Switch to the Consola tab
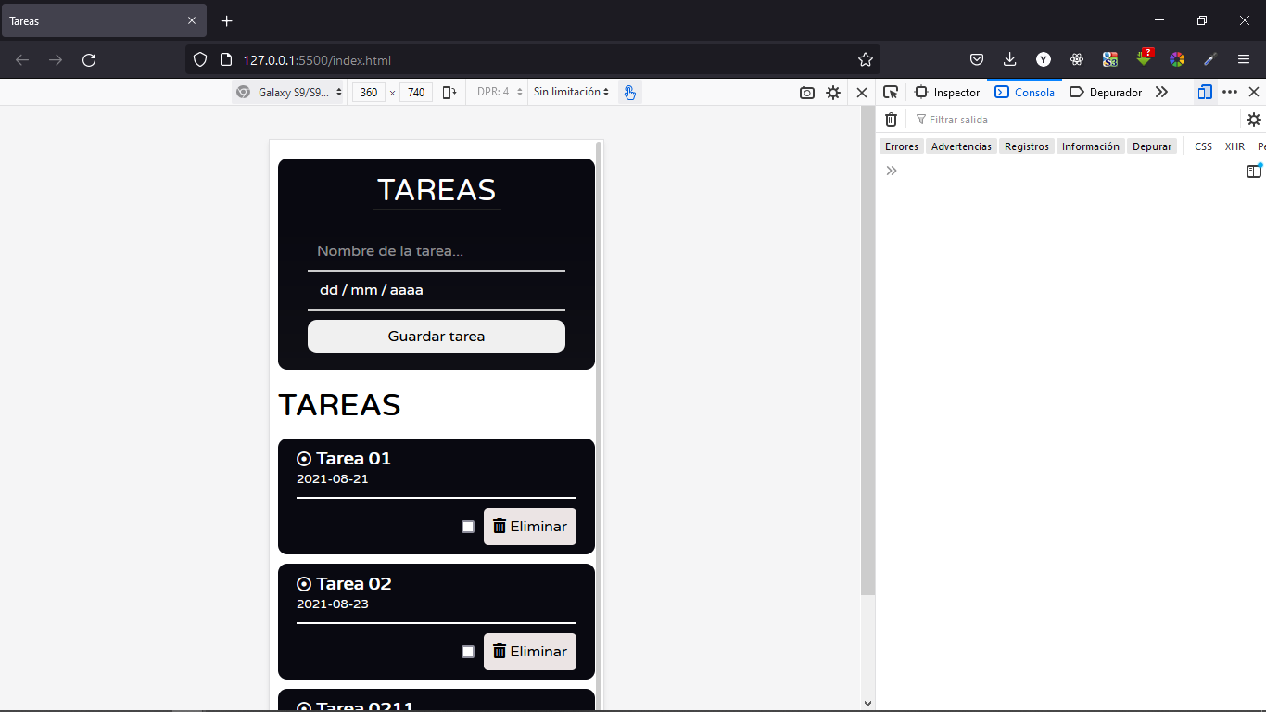 pos(1025,92)
